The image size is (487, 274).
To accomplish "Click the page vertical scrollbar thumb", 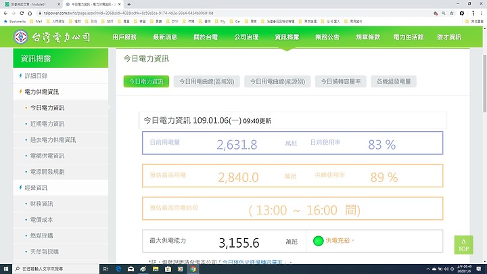I will tap(484, 83).
